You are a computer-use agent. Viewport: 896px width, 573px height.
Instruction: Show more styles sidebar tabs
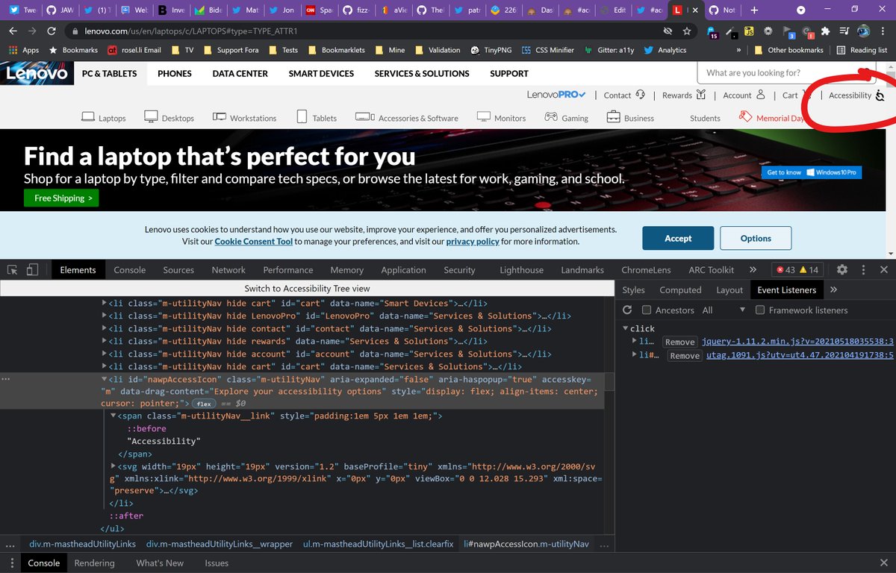coord(833,289)
